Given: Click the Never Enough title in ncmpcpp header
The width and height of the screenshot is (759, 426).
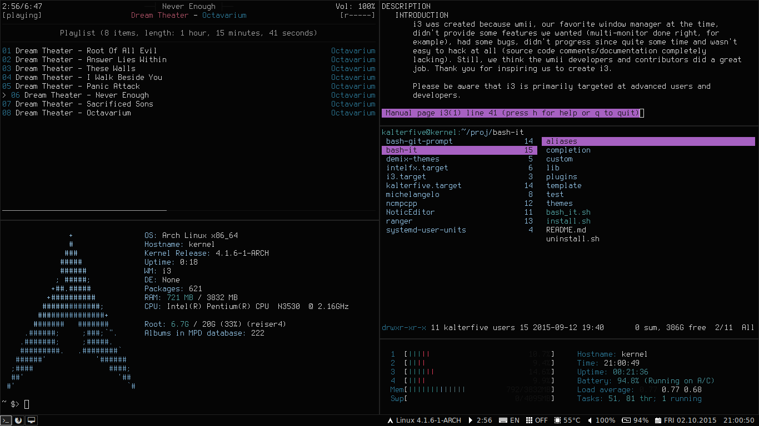Looking at the screenshot, I should (x=189, y=6).
